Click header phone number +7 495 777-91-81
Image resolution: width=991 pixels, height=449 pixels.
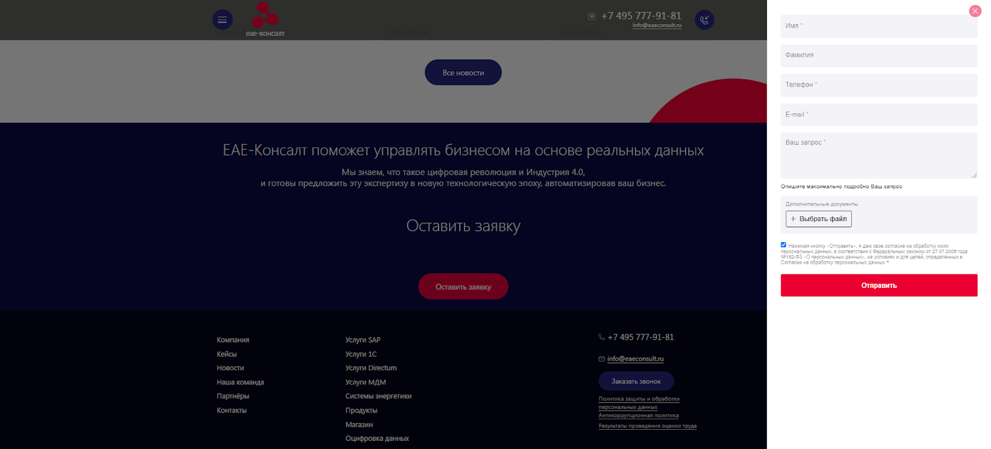coord(641,16)
